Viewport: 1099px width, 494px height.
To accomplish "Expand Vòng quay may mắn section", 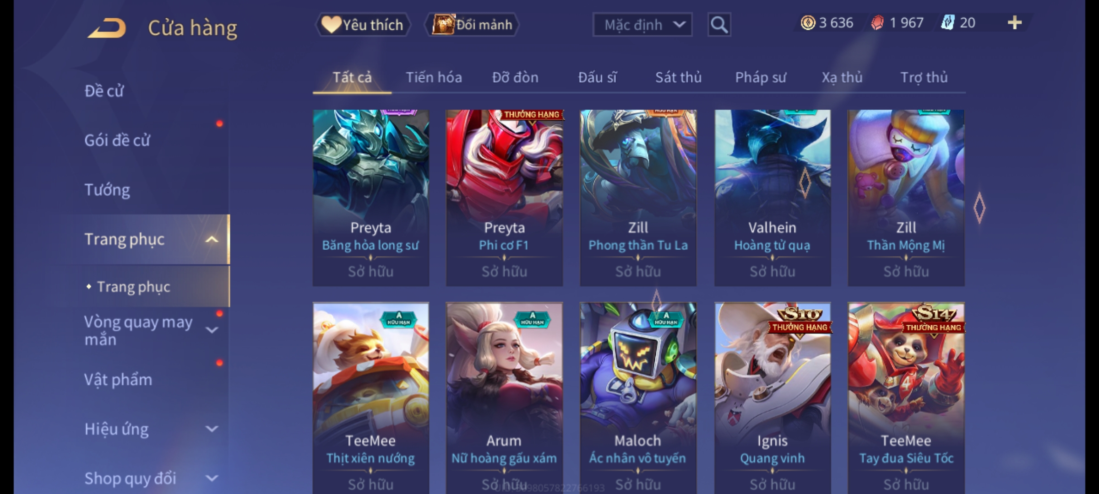I will (x=212, y=330).
